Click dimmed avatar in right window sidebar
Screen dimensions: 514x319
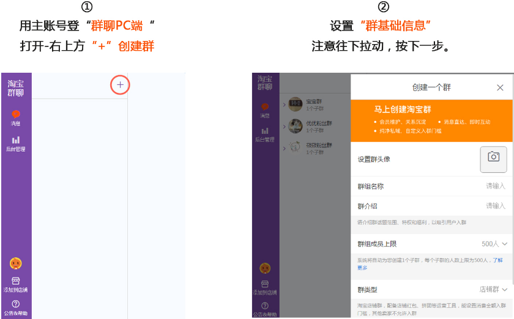[265, 268]
